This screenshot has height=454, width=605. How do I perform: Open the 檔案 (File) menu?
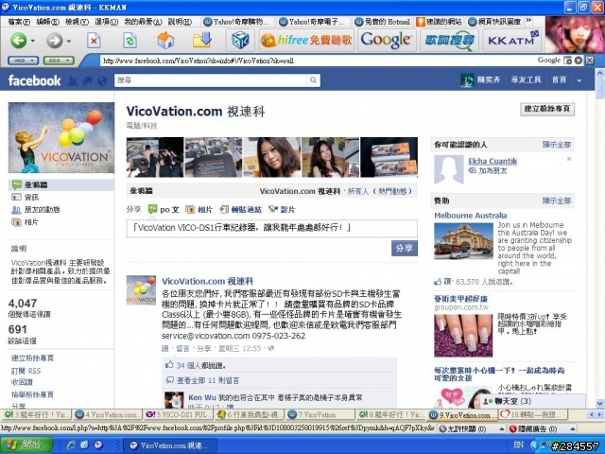pos(19,22)
